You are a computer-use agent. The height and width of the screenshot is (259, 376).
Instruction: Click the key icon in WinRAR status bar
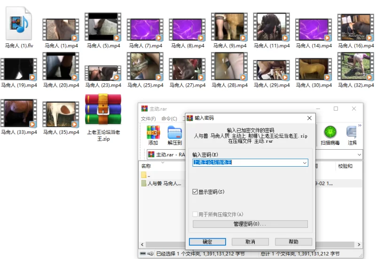pos(150,253)
